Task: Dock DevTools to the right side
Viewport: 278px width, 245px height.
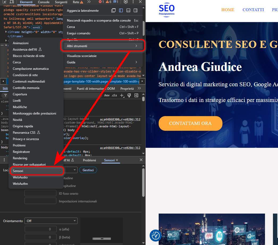Action: pyautogui.click(x=136, y=11)
